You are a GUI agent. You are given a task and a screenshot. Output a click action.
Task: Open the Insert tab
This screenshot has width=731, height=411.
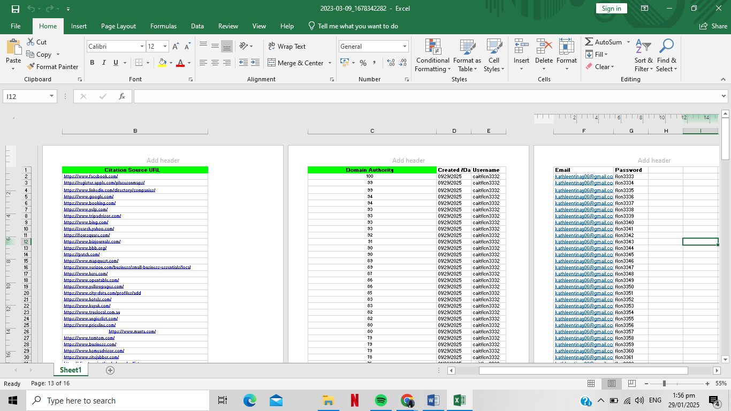point(79,26)
